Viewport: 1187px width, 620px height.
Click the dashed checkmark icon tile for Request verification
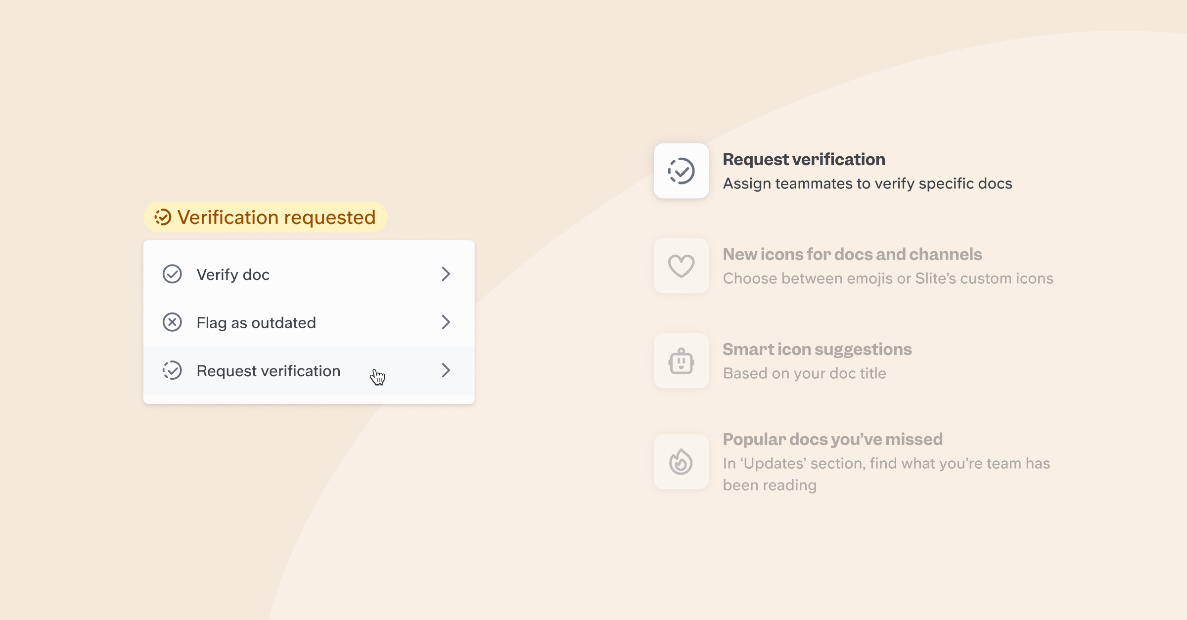click(681, 171)
